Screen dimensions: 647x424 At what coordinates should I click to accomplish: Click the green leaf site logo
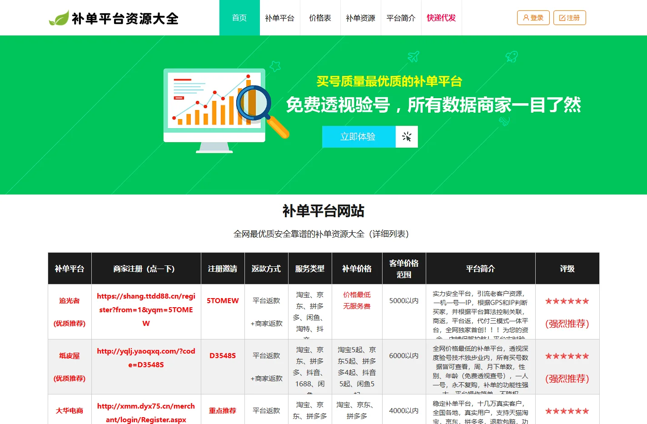(x=59, y=18)
